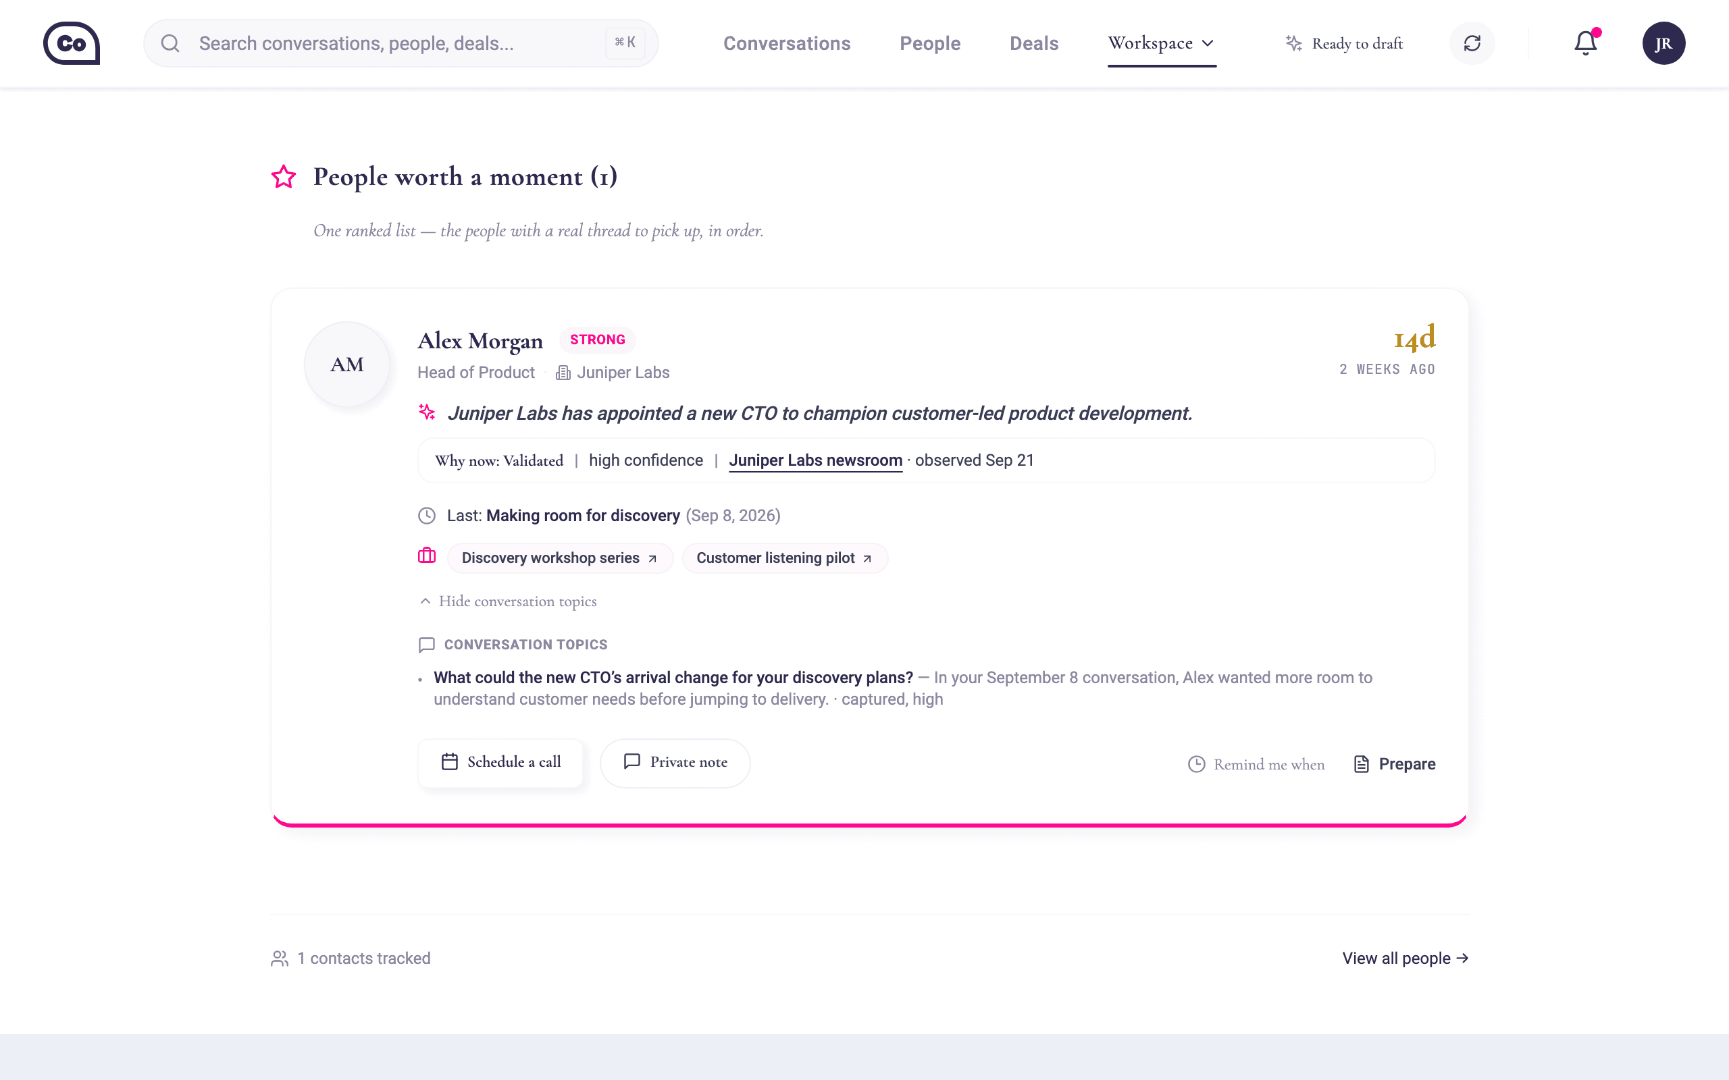Open View all people link
1729x1080 pixels.
[1405, 959]
